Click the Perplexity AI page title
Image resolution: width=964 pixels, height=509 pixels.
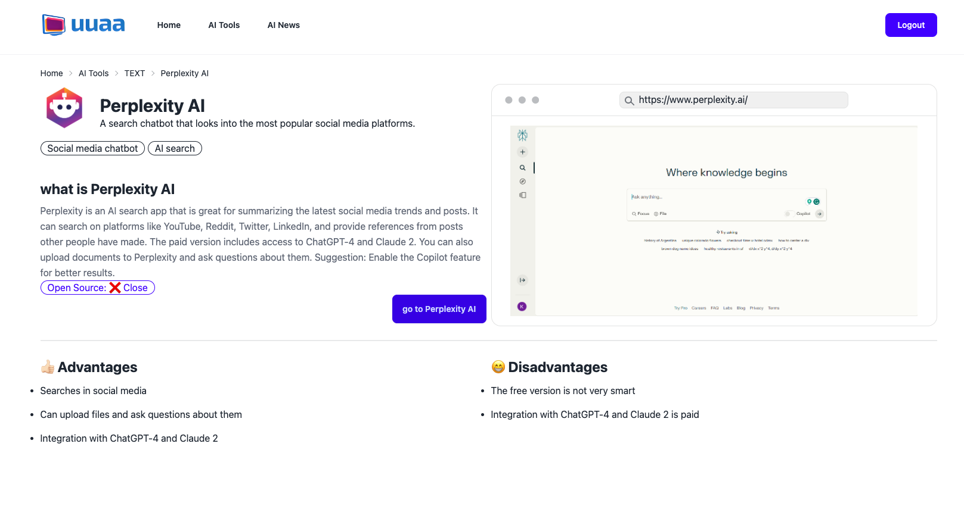(x=153, y=106)
